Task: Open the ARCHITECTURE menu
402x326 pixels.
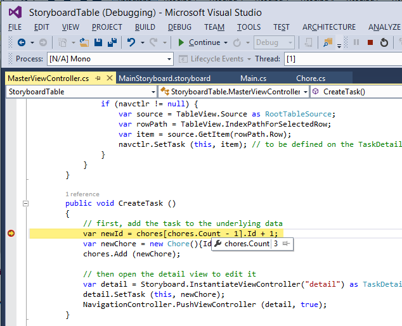Action: click(x=329, y=27)
